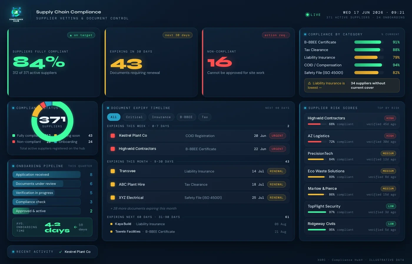Screen dimensions: 412x264
Task: Click the yellow bullet beside Tswelo Facilities
Action: 111,232
